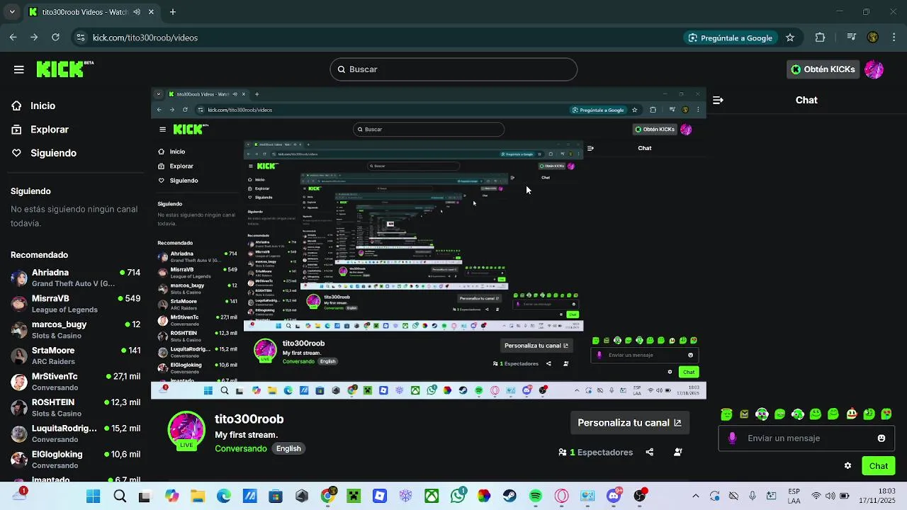Open the hamburger menu beside the Kick logo
Viewport: 907px width, 510px height.
19,69
